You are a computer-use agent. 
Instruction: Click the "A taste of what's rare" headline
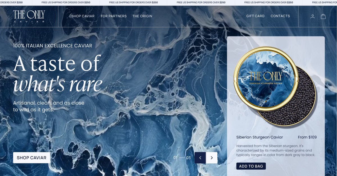tap(58, 73)
